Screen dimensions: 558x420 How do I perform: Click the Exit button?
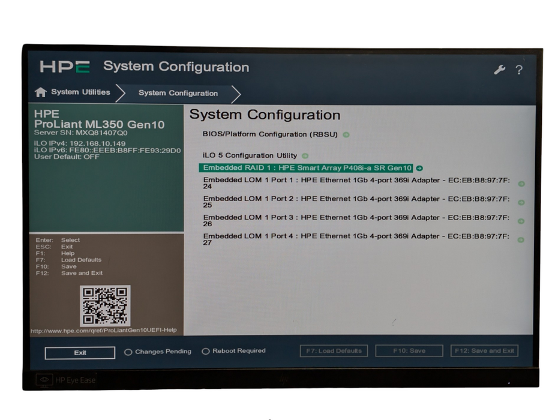(80, 353)
